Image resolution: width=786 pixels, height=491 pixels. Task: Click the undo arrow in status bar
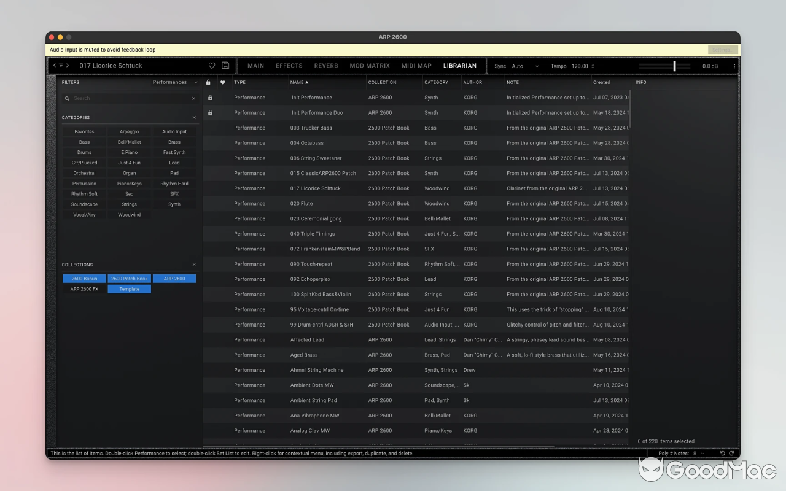pos(722,454)
